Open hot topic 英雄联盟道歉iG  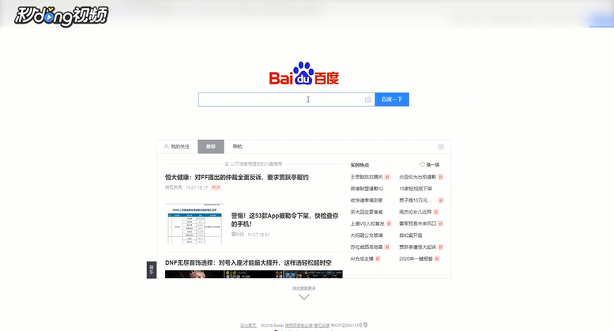[x=367, y=189]
